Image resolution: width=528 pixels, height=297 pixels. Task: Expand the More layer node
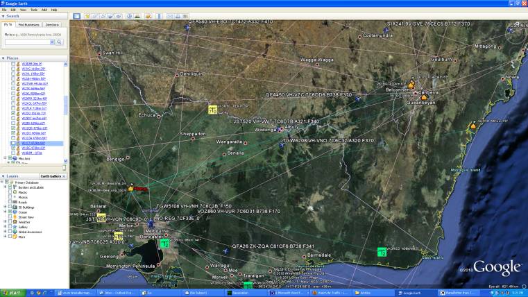tap(5, 237)
